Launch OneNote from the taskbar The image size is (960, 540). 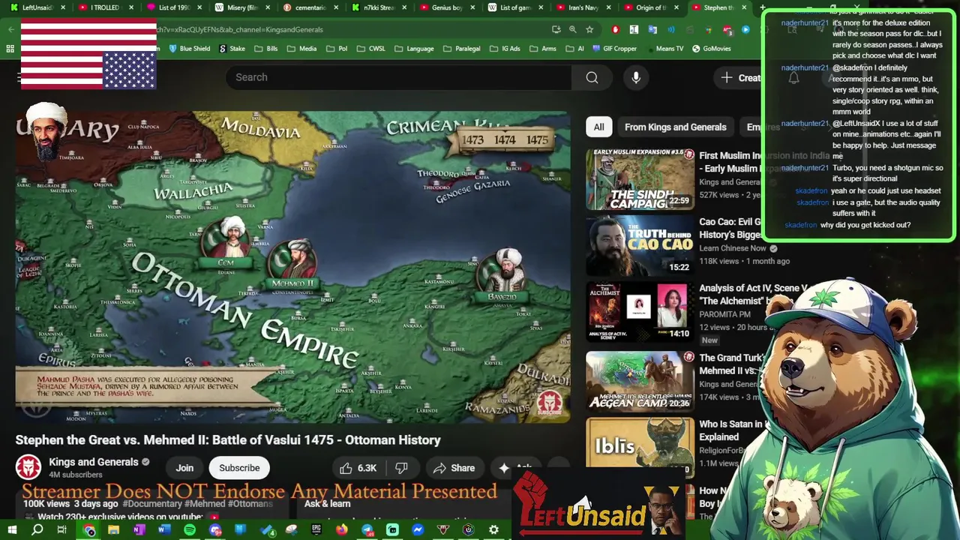pyautogui.click(x=139, y=530)
